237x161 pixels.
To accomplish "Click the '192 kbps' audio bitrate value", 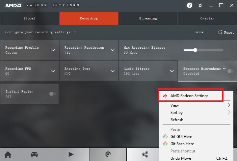I will click(x=131, y=73).
